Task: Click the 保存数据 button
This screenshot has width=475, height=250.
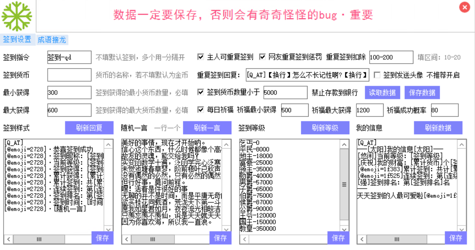Action: pos(422,93)
